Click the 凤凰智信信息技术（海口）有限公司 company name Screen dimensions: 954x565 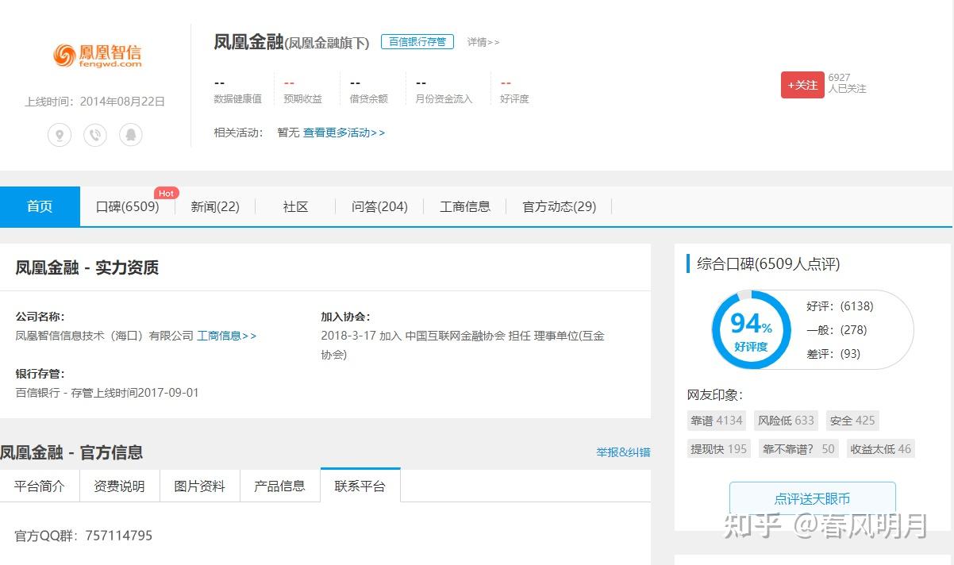click(105, 336)
